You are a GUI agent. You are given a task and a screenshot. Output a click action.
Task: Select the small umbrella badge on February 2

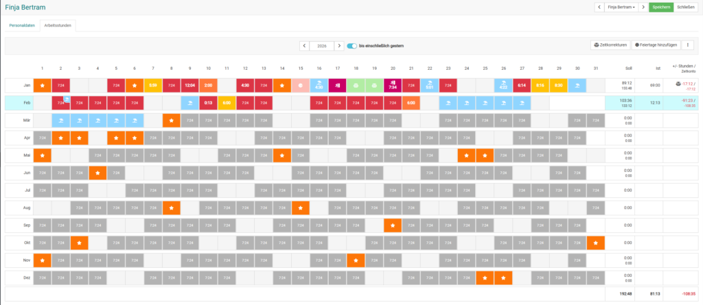(x=67, y=99)
